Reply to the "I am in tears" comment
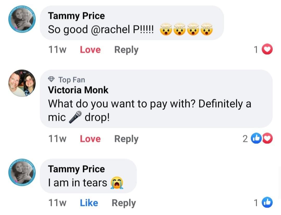Image resolution: width=281 pixels, height=215 pixels. 124,203
